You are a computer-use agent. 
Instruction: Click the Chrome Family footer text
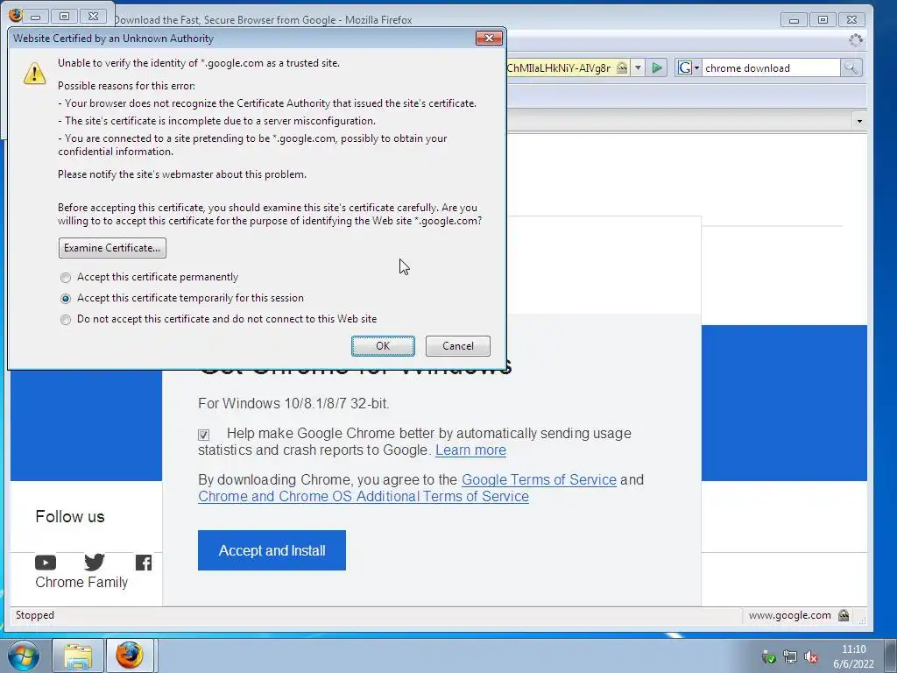81,582
